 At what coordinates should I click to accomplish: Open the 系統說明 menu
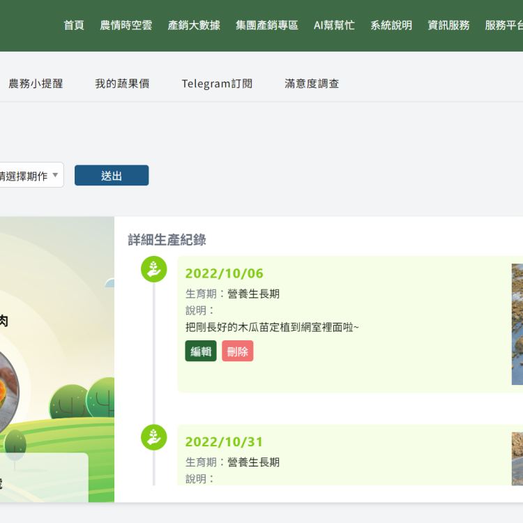pyautogui.click(x=391, y=25)
